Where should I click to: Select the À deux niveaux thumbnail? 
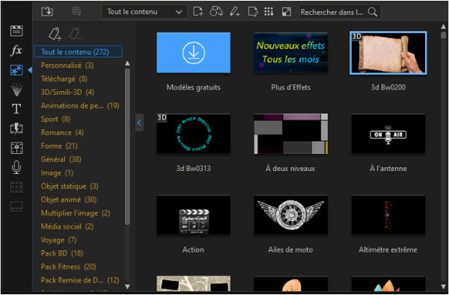(291, 134)
